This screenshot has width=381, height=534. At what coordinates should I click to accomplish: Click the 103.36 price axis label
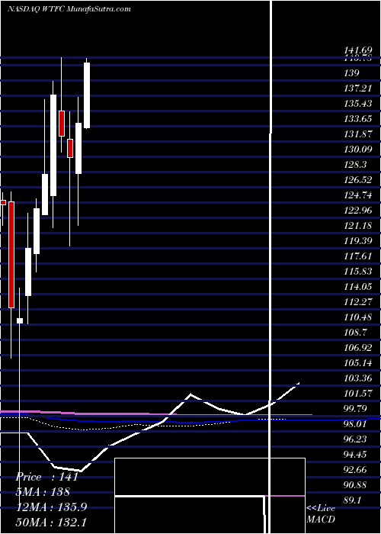coord(358,378)
